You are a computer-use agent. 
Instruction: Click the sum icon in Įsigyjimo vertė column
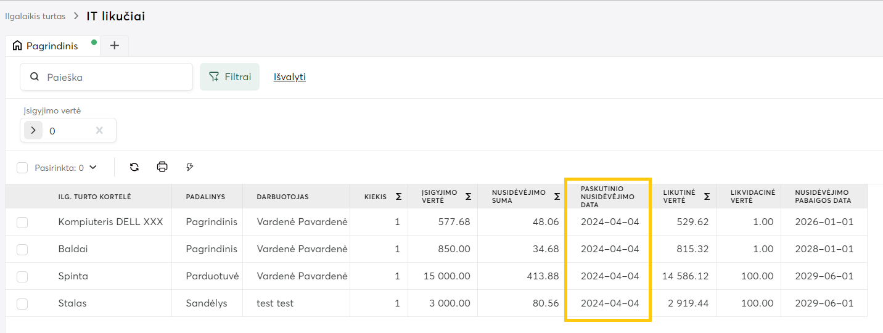click(x=468, y=197)
